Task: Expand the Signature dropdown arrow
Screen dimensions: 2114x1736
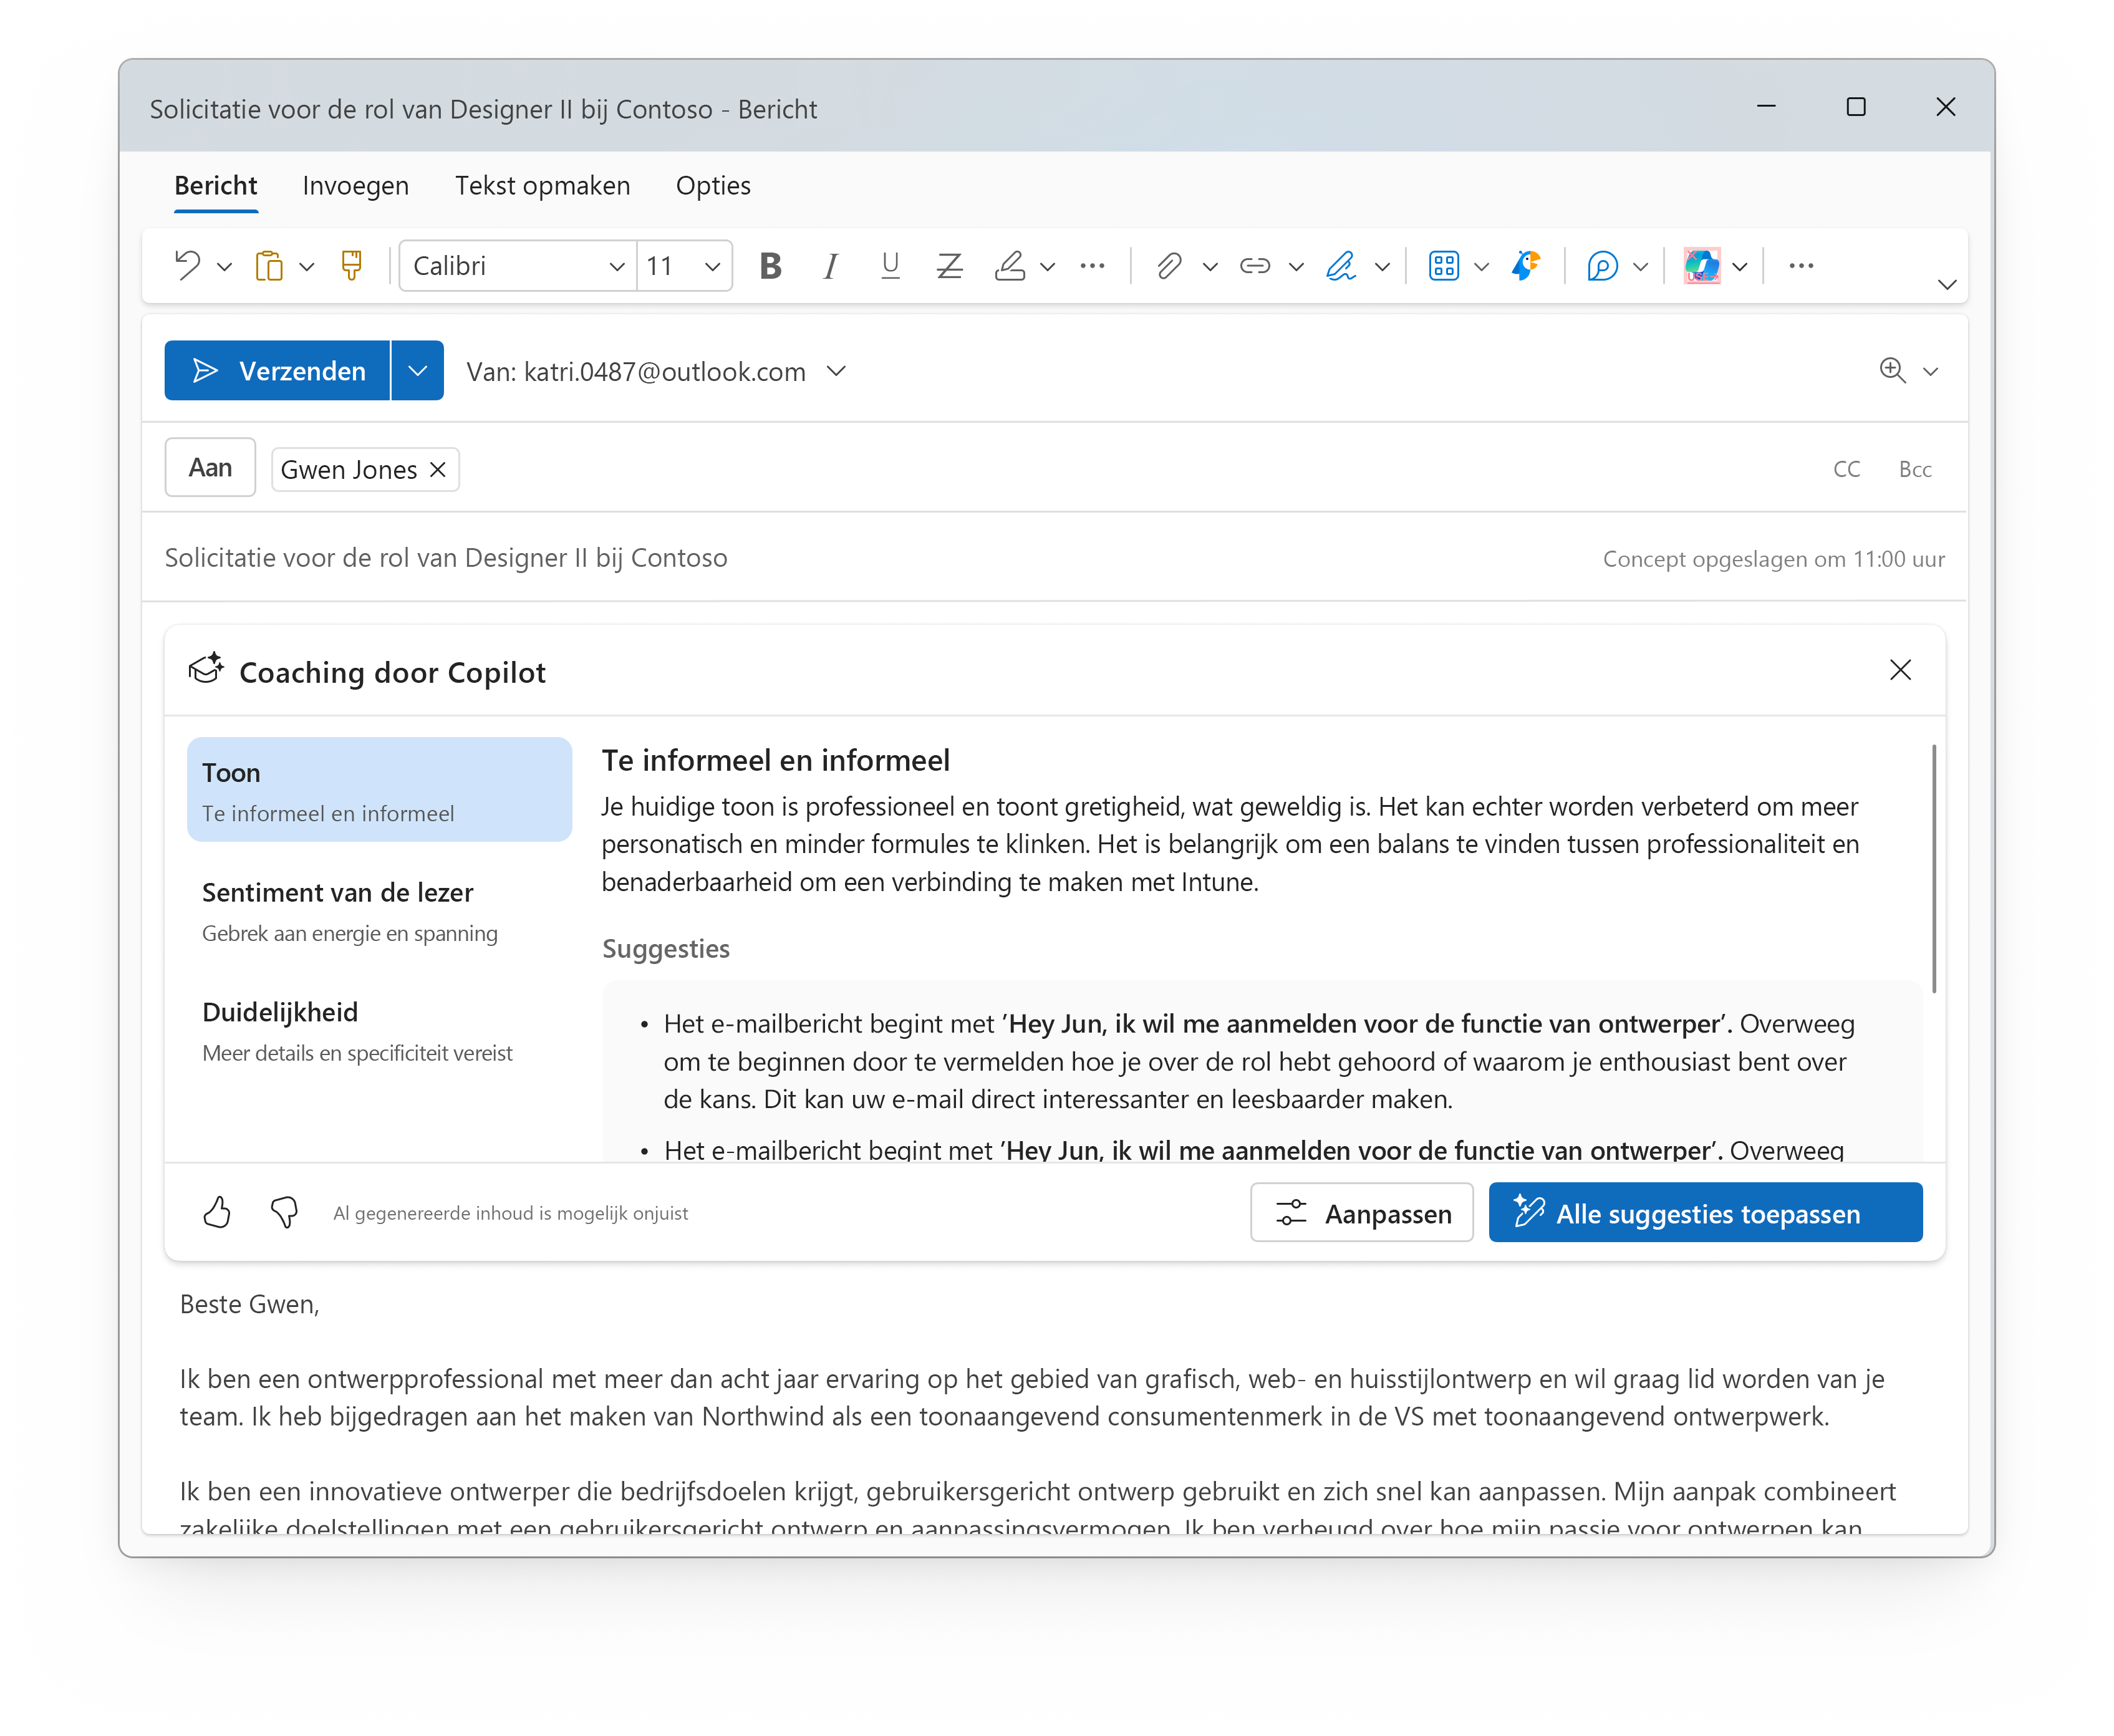Action: [x=1382, y=267]
